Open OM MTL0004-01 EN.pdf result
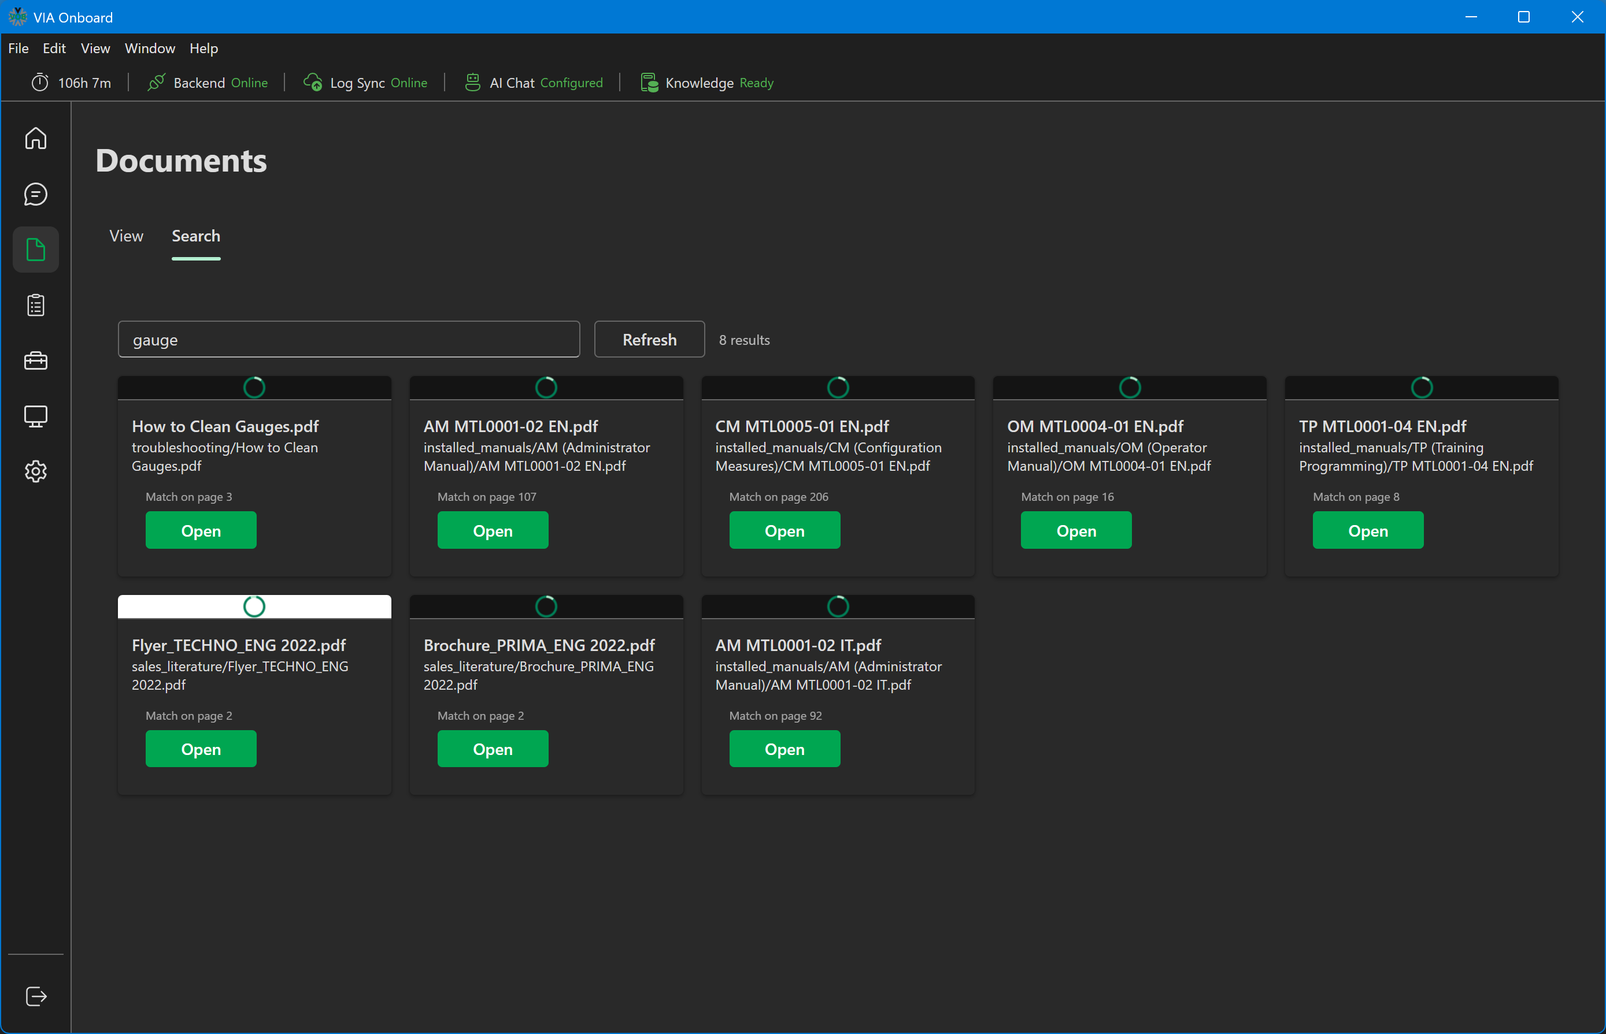The image size is (1606, 1034). (1076, 530)
